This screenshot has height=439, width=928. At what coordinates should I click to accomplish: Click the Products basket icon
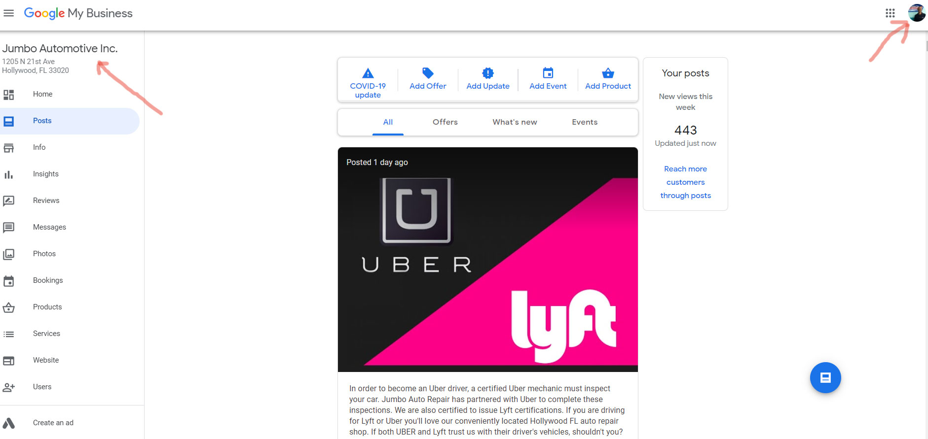(x=9, y=307)
